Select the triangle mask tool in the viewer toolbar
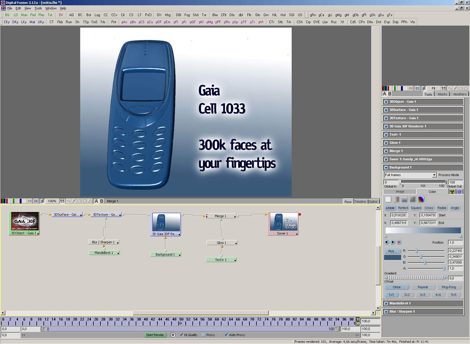470x344 pixels. [90, 201]
